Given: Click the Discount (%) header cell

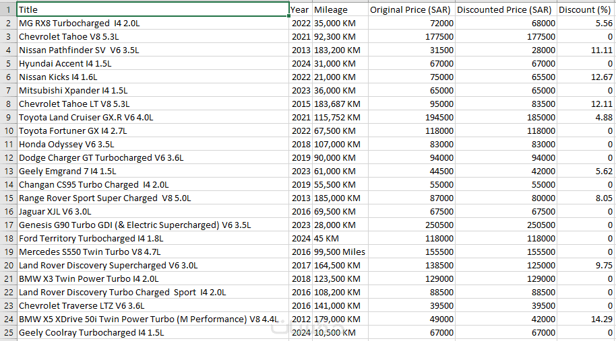Looking at the screenshot, I should click(586, 9).
